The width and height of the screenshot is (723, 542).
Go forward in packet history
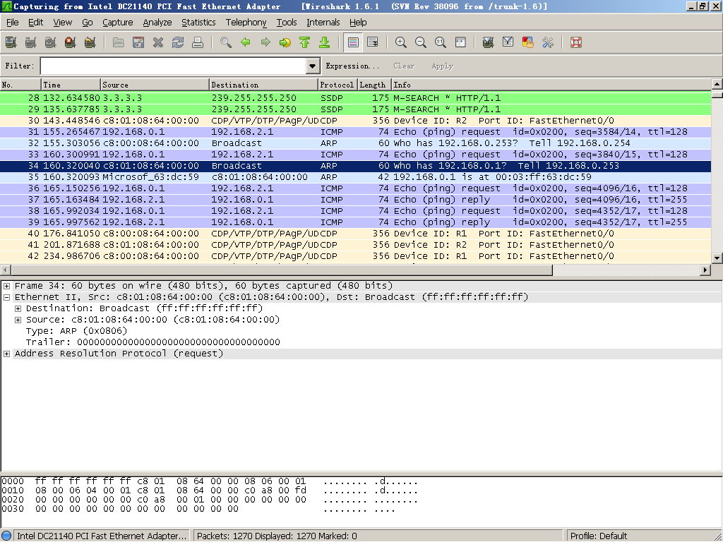265,42
